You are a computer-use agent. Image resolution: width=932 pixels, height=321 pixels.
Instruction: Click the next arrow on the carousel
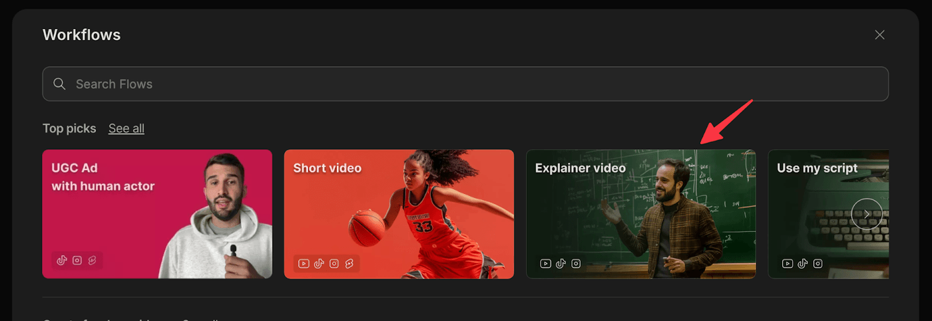867,214
